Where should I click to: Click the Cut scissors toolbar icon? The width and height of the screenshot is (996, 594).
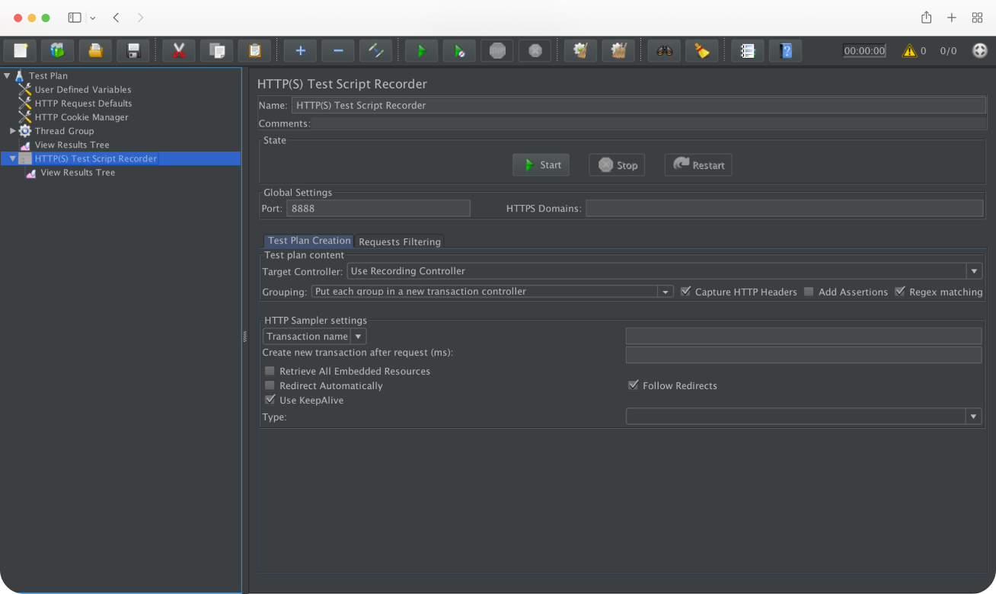point(179,51)
